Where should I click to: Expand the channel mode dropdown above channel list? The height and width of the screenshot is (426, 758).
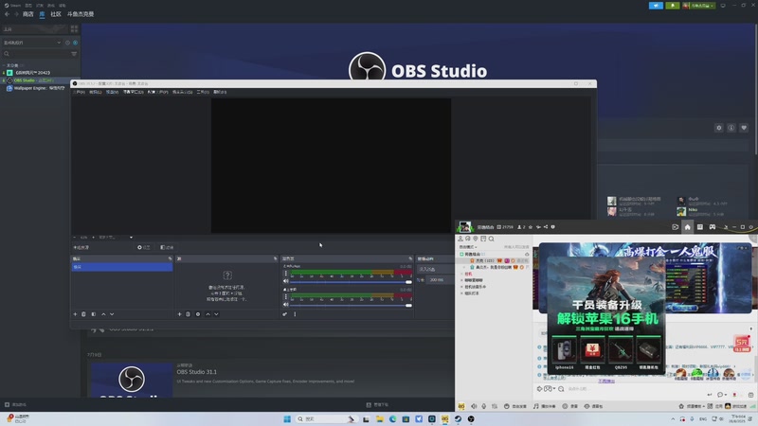click(x=468, y=247)
